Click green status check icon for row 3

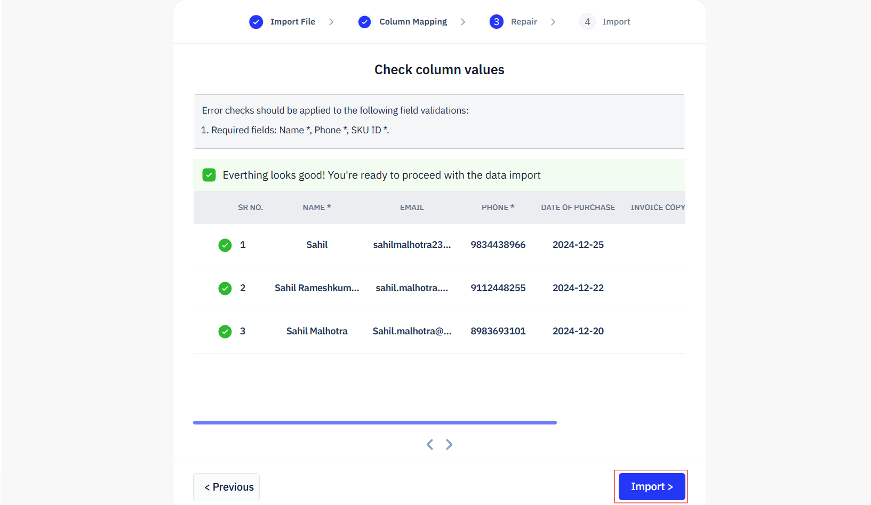point(225,332)
